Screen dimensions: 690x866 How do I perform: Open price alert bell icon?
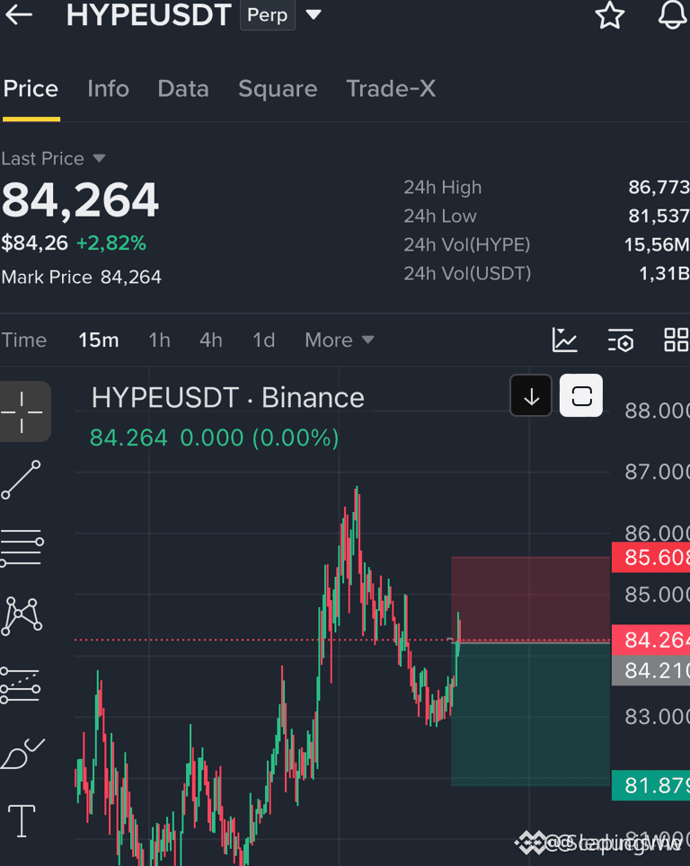click(673, 14)
